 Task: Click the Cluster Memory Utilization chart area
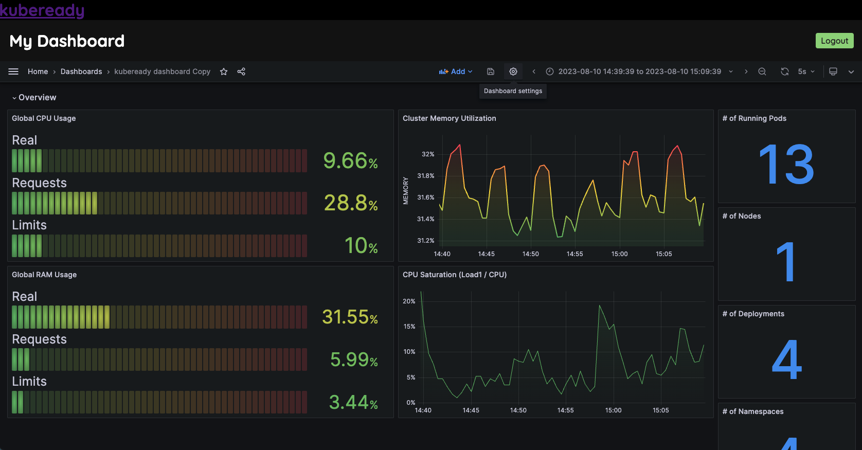pos(572,191)
